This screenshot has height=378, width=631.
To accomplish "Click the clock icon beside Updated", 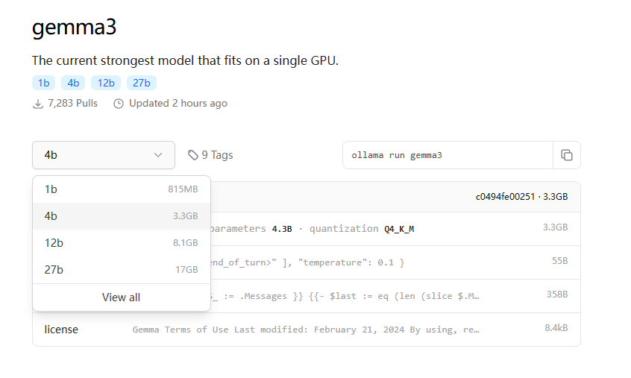I will tap(119, 104).
